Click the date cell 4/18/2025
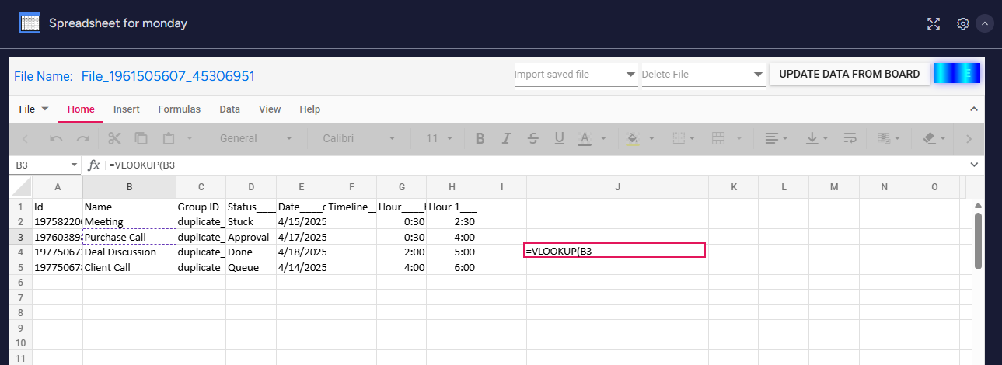This screenshot has width=1002, height=365. point(302,252)
